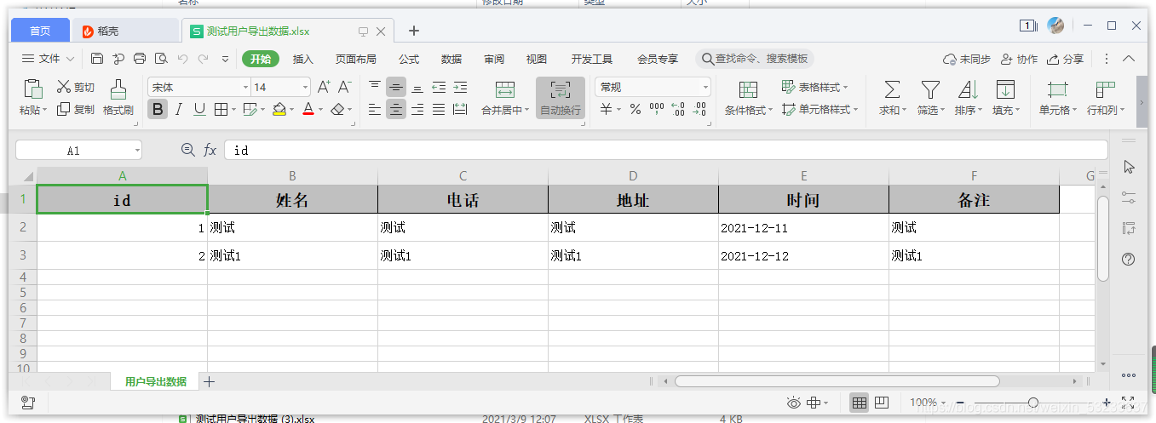Align text right horizontally

417,109
